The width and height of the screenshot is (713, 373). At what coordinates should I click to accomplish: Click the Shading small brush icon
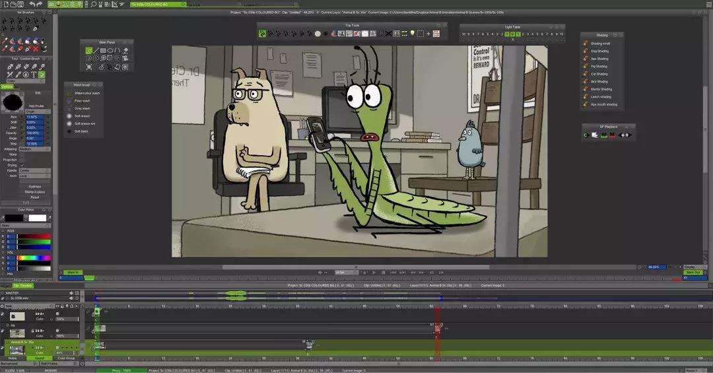586,43
